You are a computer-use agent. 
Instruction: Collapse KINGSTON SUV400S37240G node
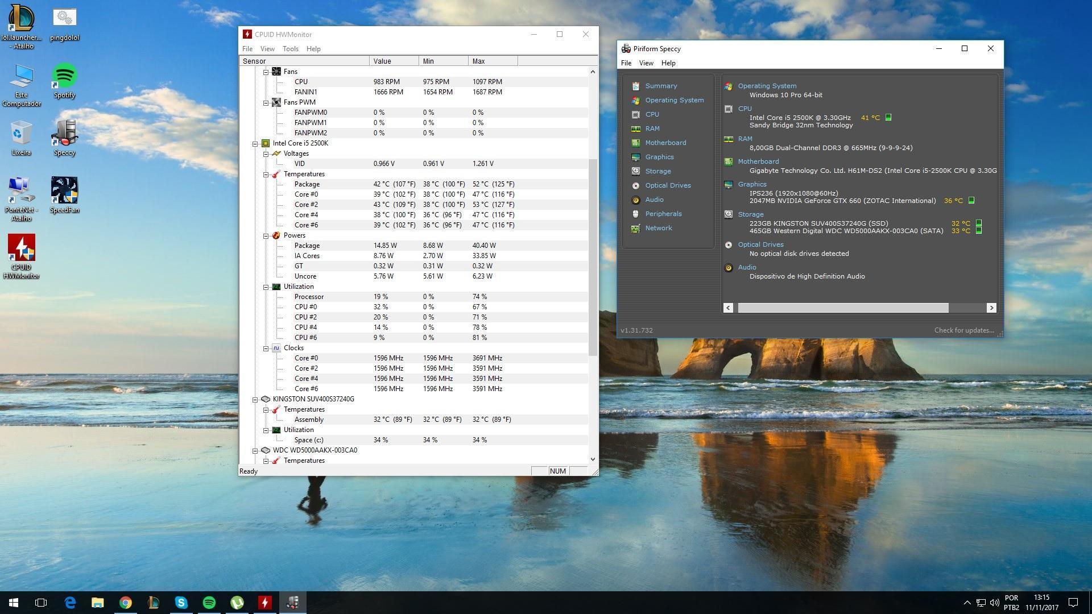255,399
